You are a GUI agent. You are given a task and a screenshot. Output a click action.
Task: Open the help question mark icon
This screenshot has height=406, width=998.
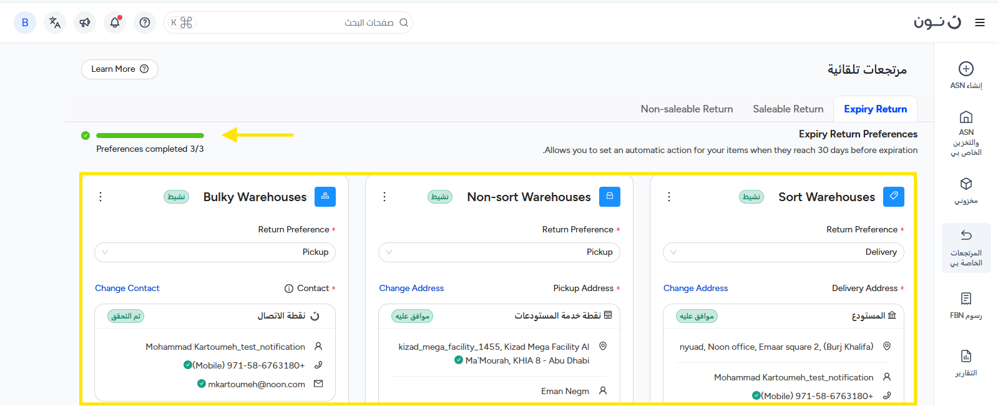tap(145, 22)
